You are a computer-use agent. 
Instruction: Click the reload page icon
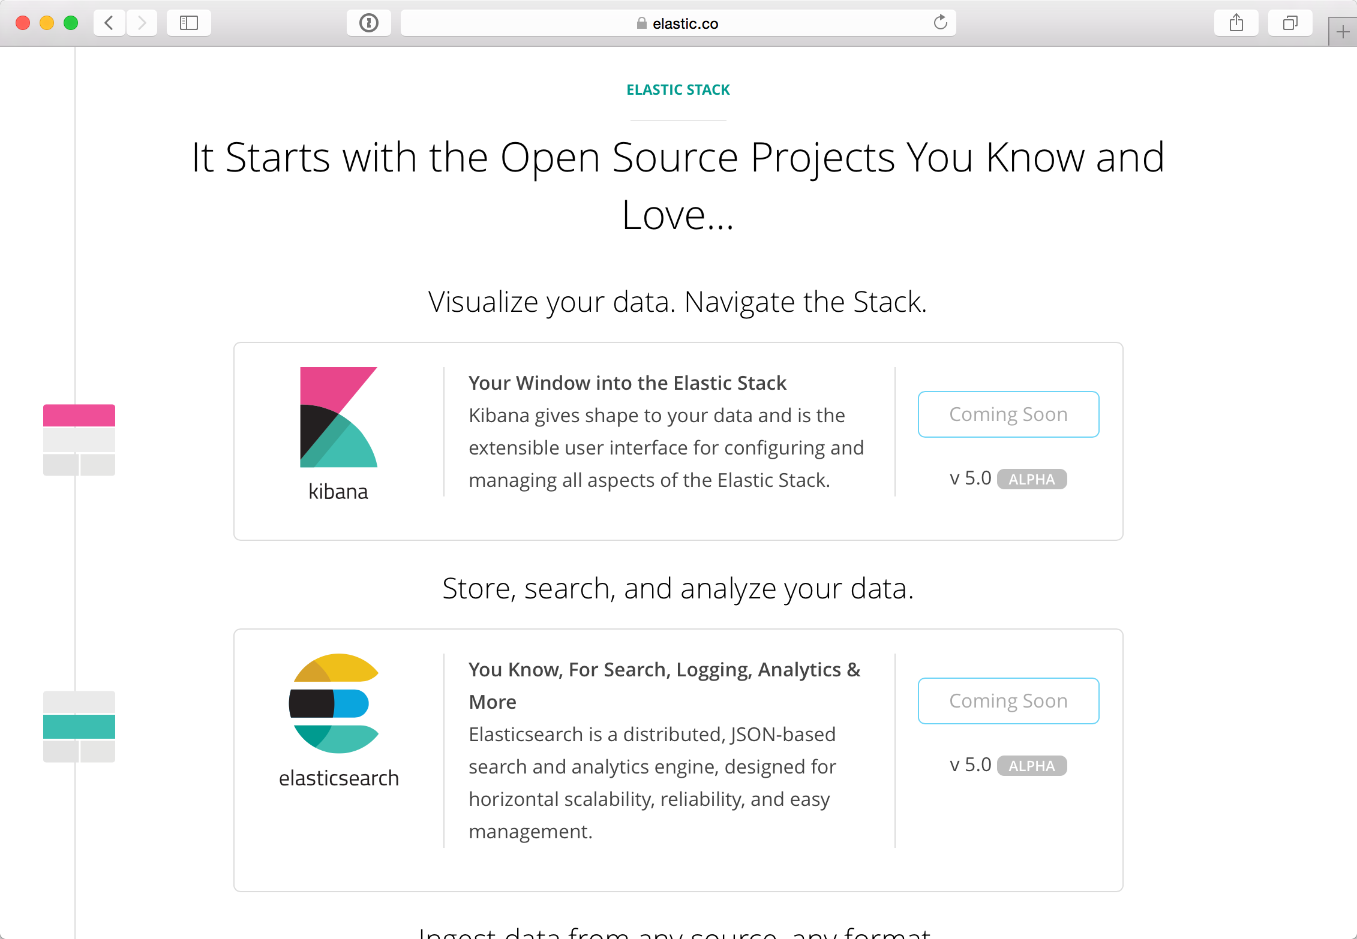(x=940, y=23)
